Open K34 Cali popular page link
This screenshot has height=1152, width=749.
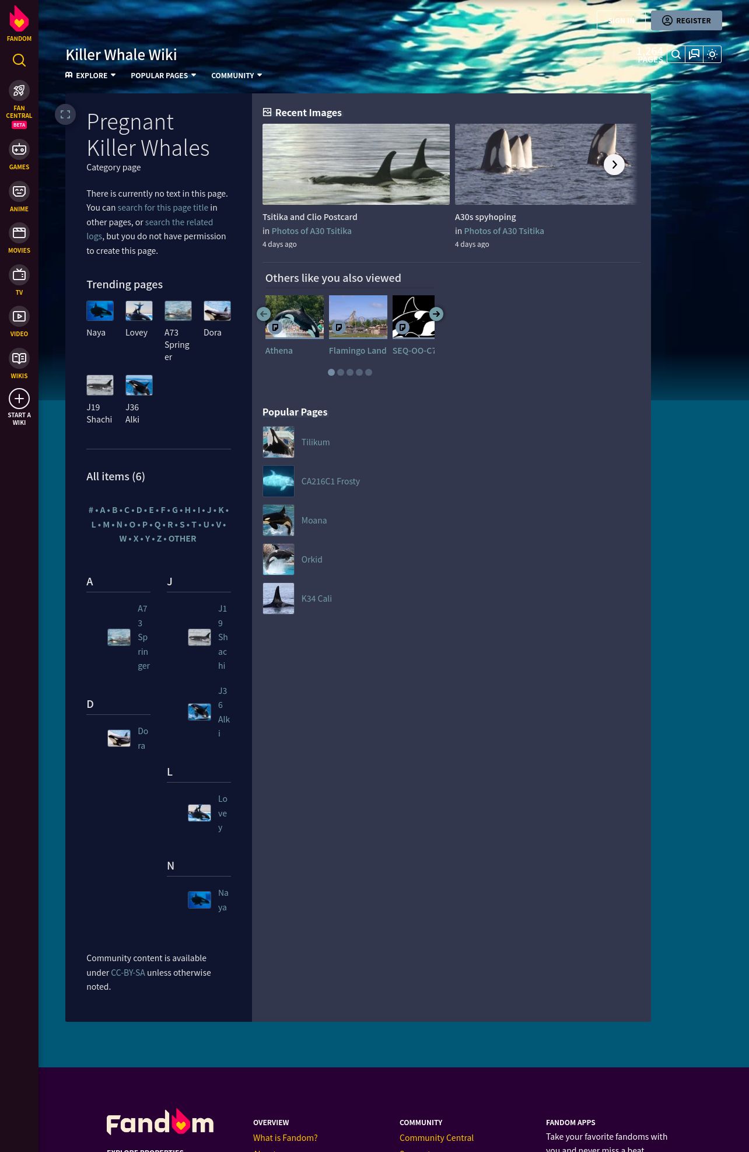[x=317, y=599]
